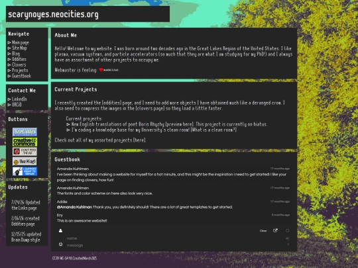Viewport: 358px width, 268px height.
Task: Click the @Amanda Kuhlman mention in Addie's reply
Action: (x=74, y=207)
